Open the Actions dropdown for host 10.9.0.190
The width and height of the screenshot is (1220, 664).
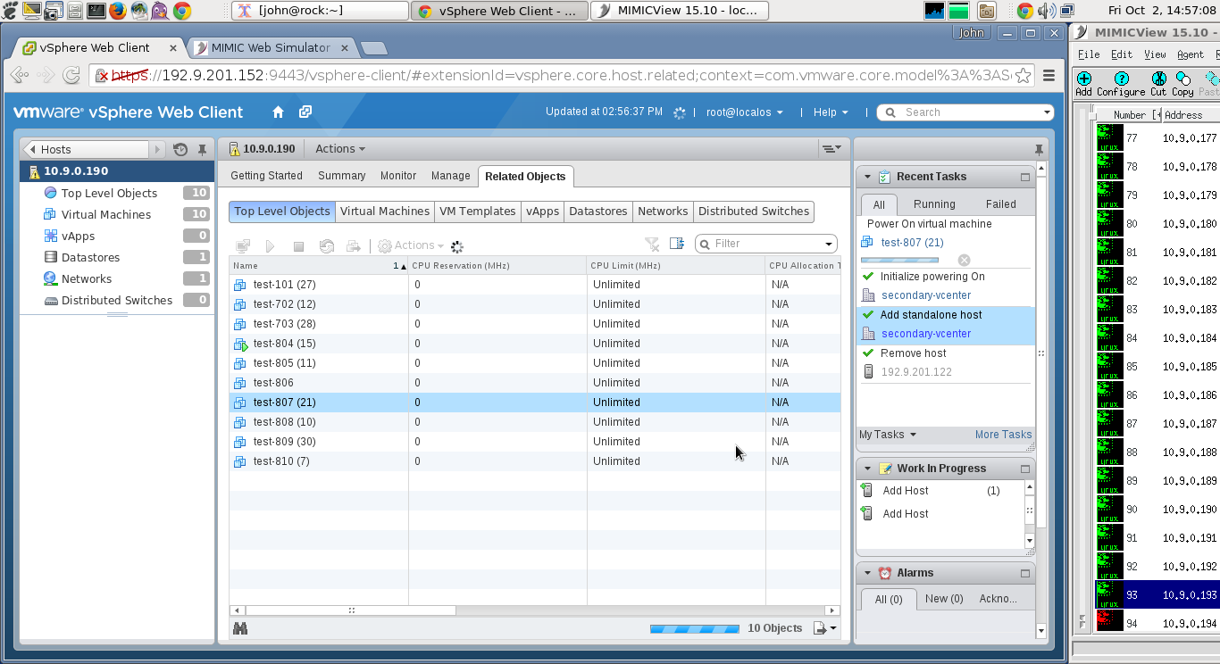[x=339, y=148]
